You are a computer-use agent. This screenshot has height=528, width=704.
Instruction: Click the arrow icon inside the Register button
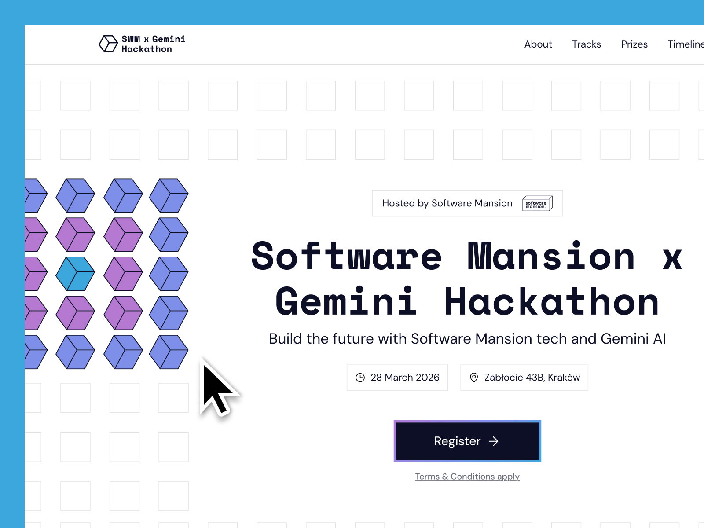pos(495,441)
